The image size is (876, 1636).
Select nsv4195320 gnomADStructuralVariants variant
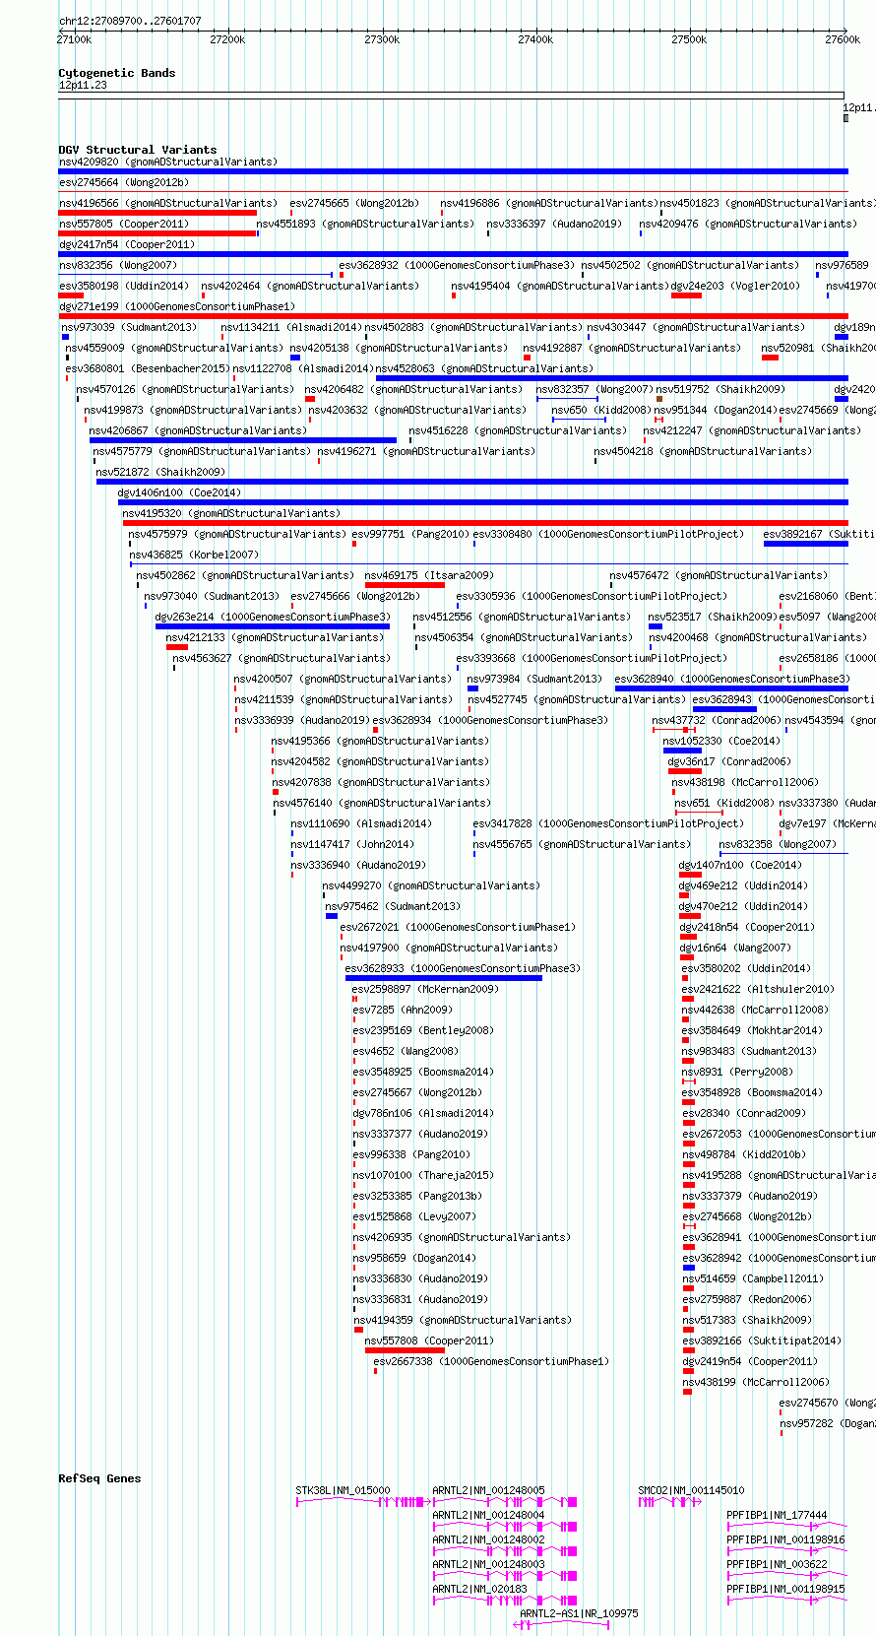point(230,513)
